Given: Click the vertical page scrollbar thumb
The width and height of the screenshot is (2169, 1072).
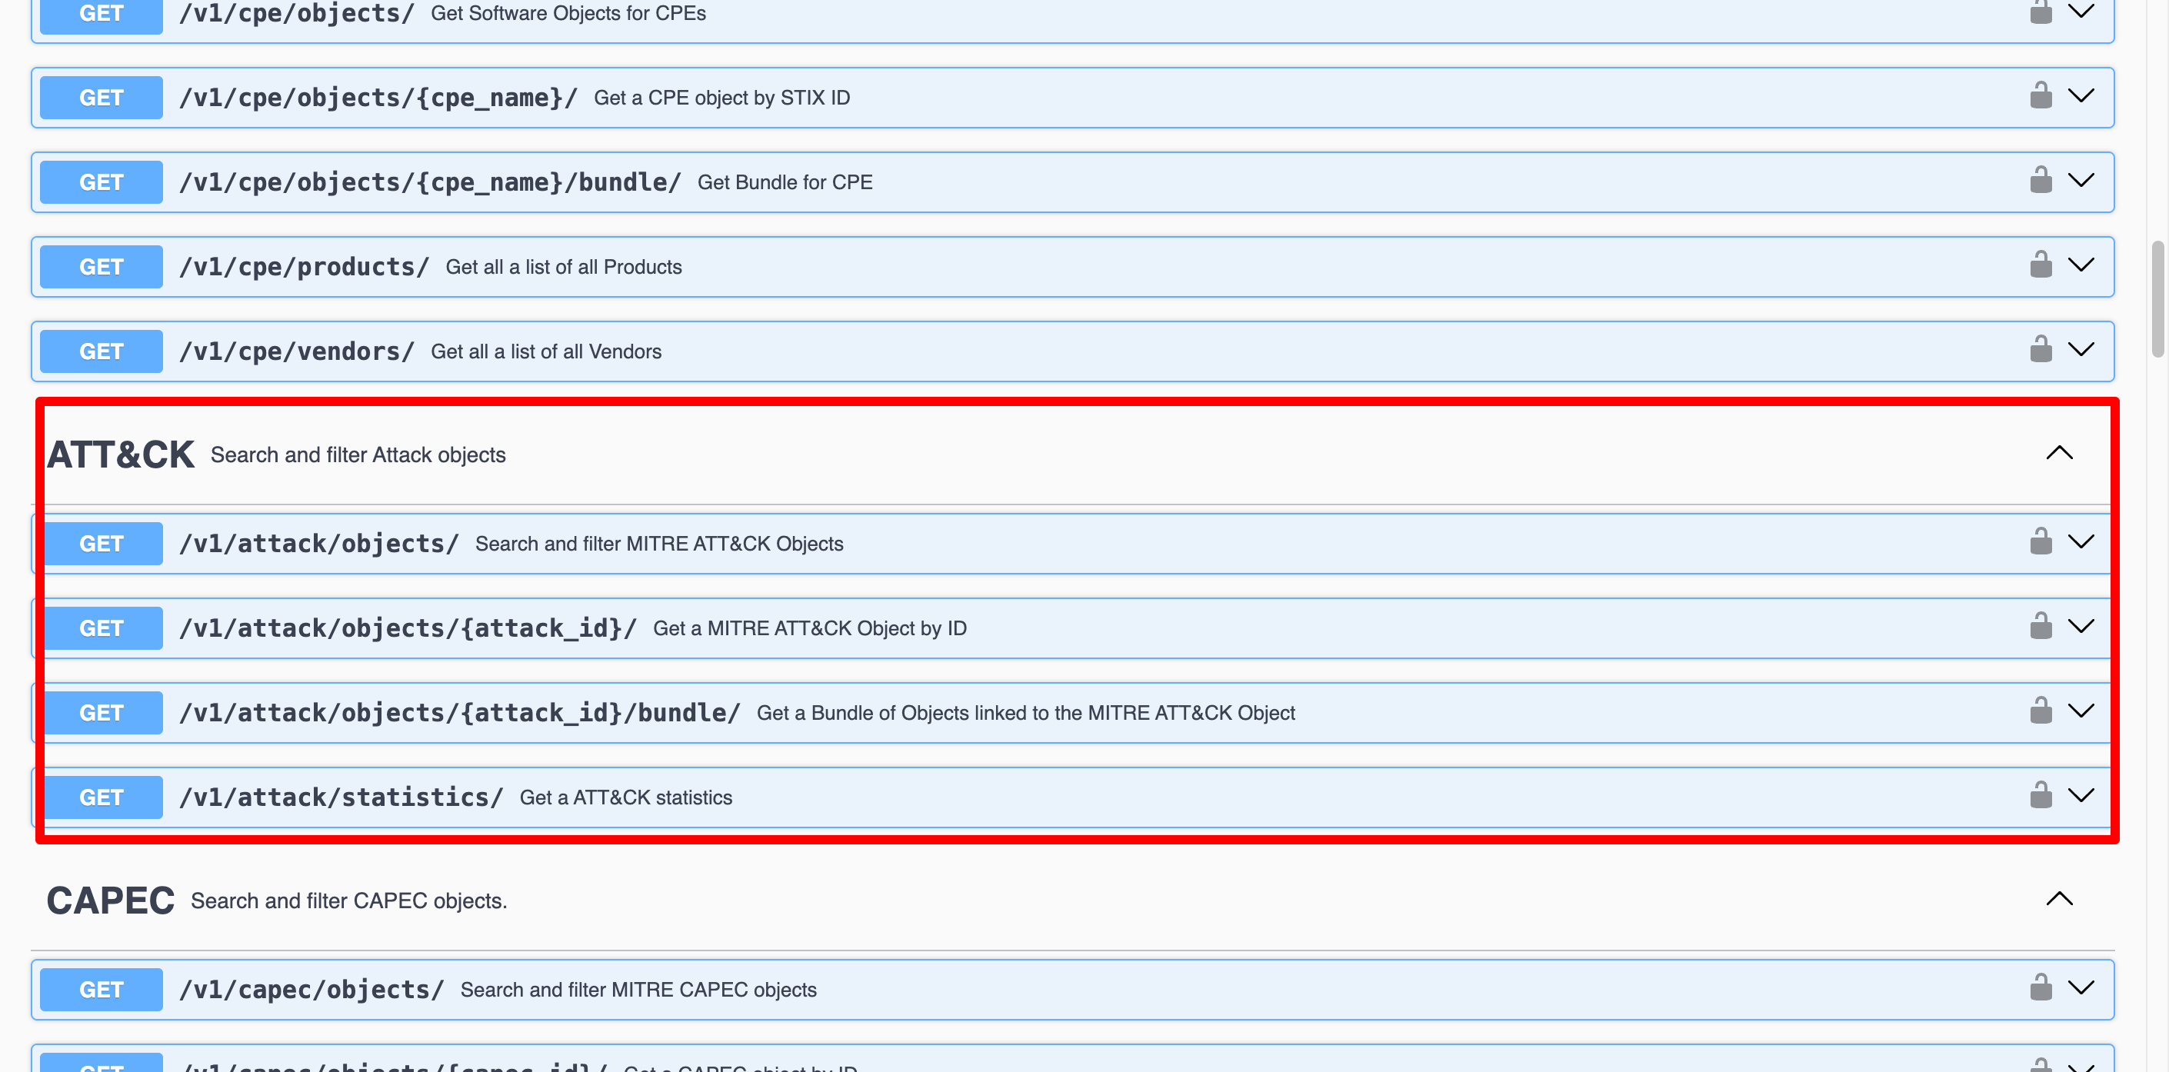Looking at the screenshot, I should [x=2157, y=299].
